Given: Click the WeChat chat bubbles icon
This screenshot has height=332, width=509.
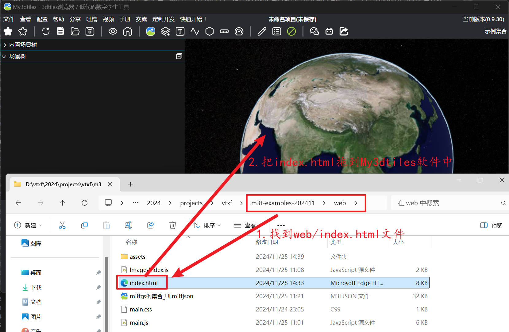Looking at the screenshot, I should [x=314, y=31].
